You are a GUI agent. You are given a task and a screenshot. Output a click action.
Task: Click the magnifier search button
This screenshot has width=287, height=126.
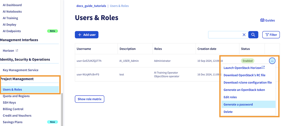(253, 35)
